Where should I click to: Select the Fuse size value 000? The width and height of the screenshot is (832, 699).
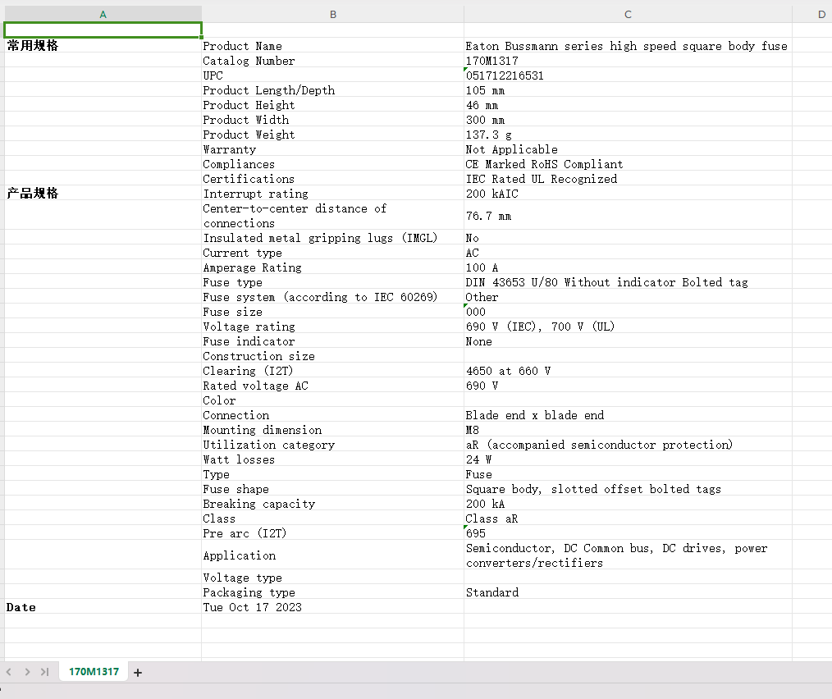point(628,312)
